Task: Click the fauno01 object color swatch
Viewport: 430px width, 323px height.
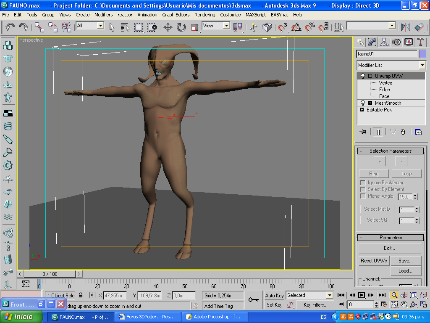Action: 422,54
